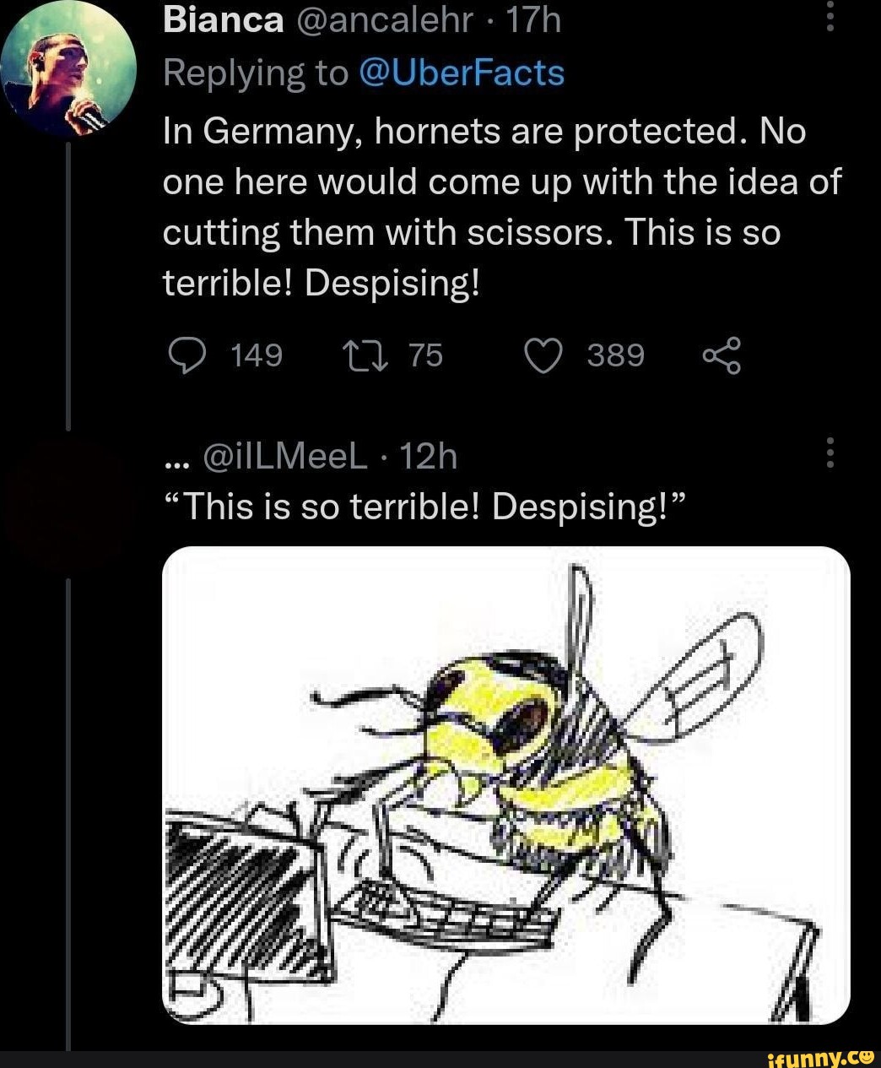
Task: Open the @UberFacts profile link
Action: tap(462, 73)
